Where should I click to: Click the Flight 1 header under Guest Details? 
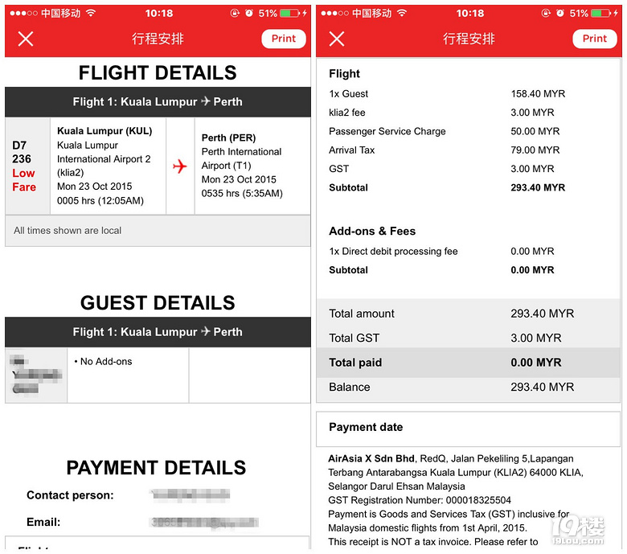tap(158, 332)
